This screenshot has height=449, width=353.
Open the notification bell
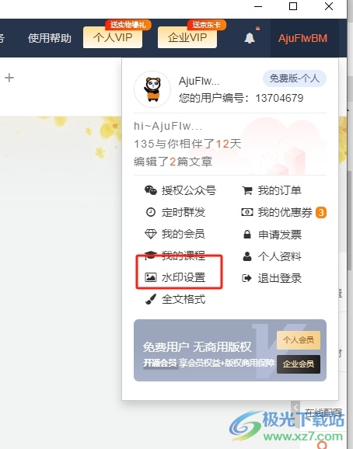click(250, 38)
